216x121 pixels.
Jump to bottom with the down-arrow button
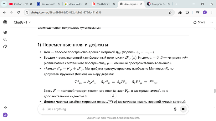(x=113, y=96)
